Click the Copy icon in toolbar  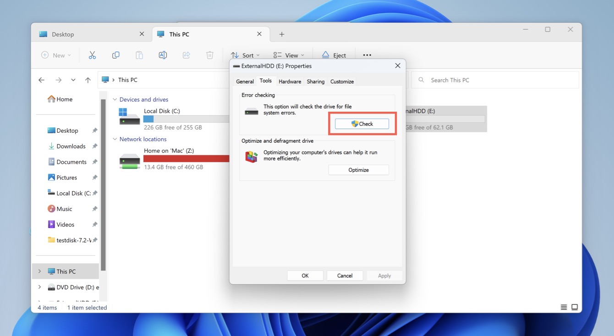pyautogui.click(x=115, y=55)
